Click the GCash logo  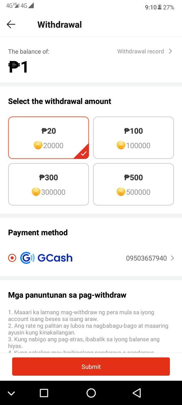pos(46,258)
